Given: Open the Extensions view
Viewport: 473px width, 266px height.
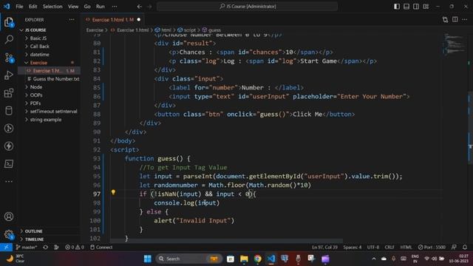Looking at the screenshot, I should click(9, 92).
